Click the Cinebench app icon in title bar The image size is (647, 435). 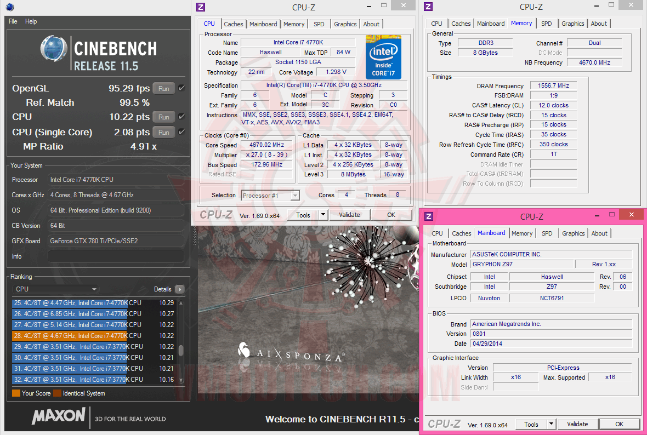[x=10, y=7]
